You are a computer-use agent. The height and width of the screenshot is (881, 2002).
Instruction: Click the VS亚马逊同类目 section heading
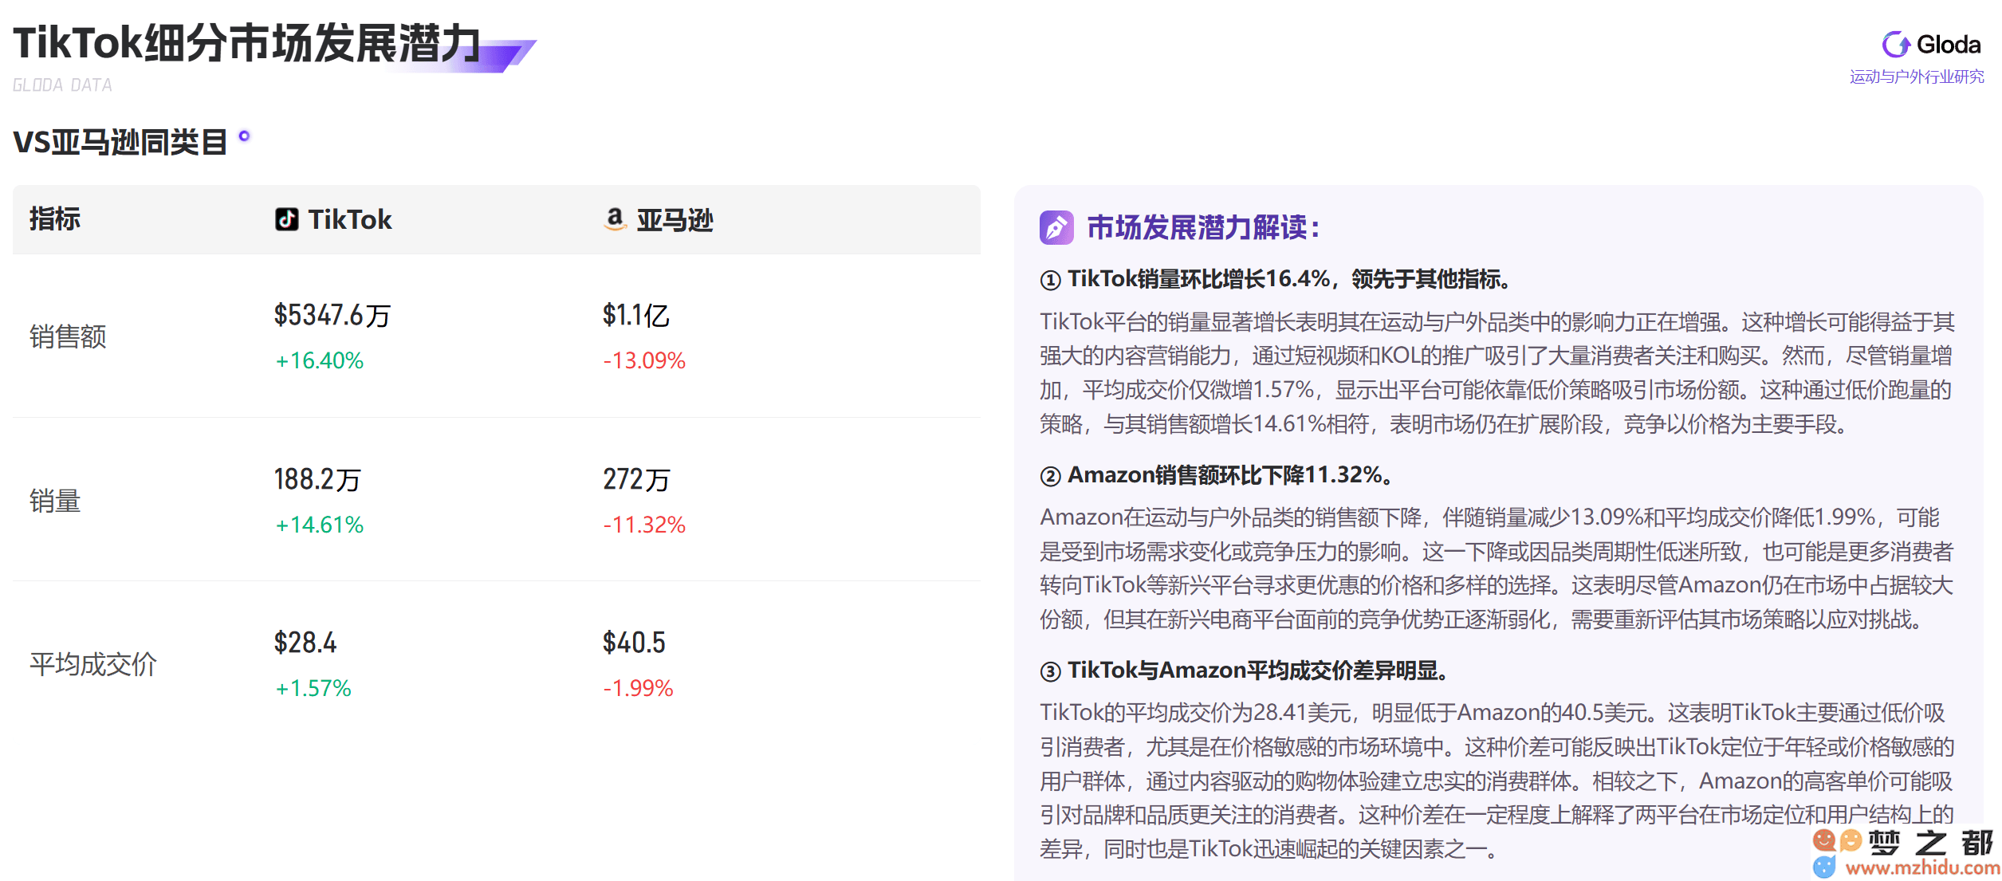pos(120,143)
